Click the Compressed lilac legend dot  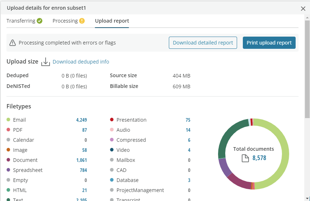112,140
